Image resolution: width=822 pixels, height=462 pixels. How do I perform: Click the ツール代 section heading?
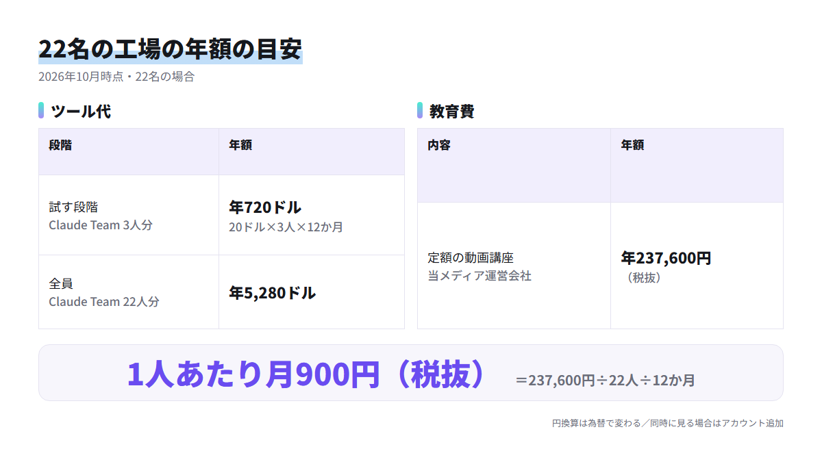pos(81,111)
